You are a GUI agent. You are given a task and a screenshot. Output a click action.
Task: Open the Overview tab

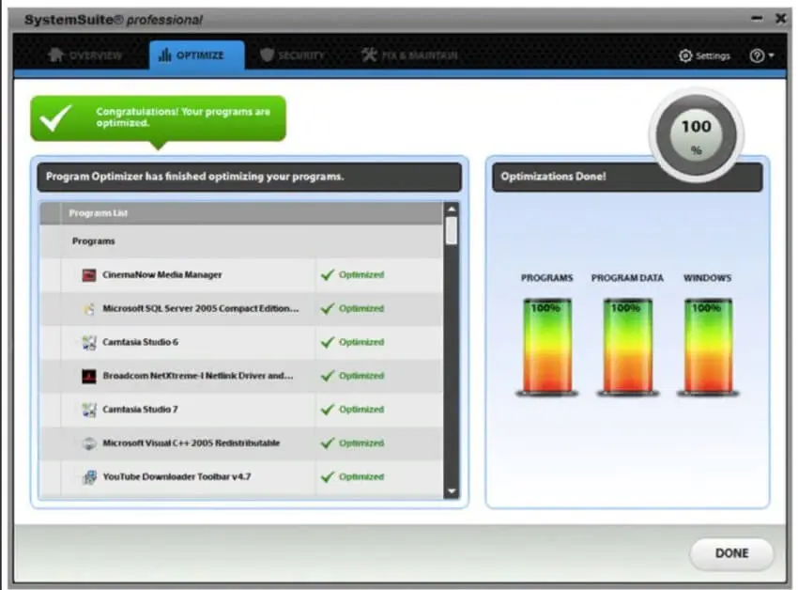click(x=84, y=55)
